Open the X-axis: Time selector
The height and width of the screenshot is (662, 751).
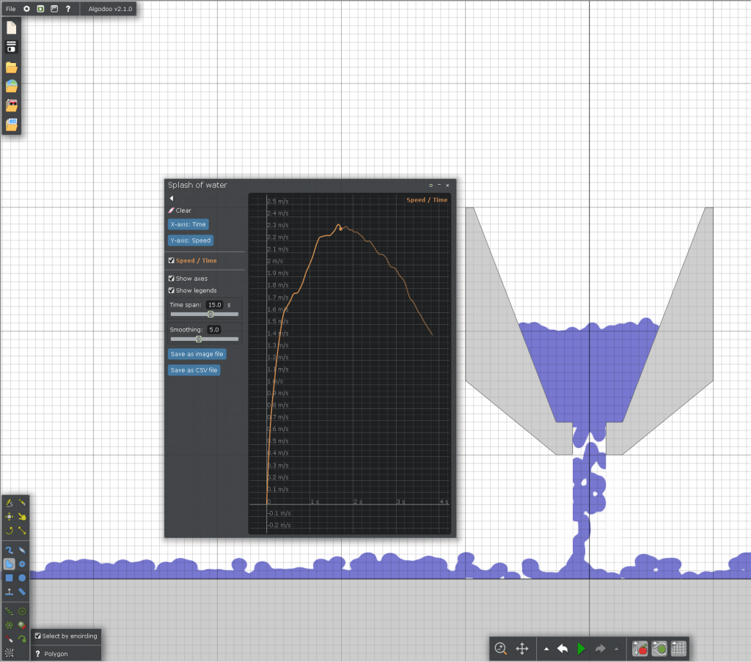coord(188,224)
